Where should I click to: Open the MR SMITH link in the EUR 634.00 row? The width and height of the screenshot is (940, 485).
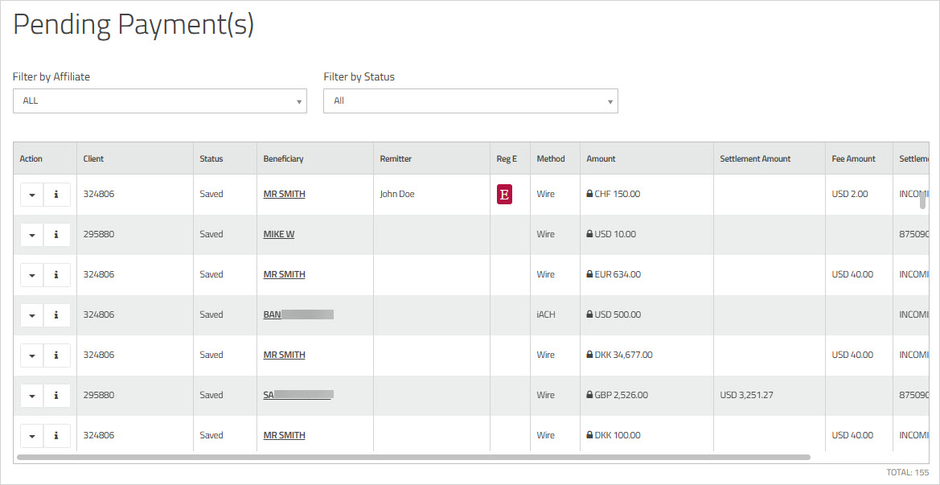pyautogui.click(x=284, y=274)
